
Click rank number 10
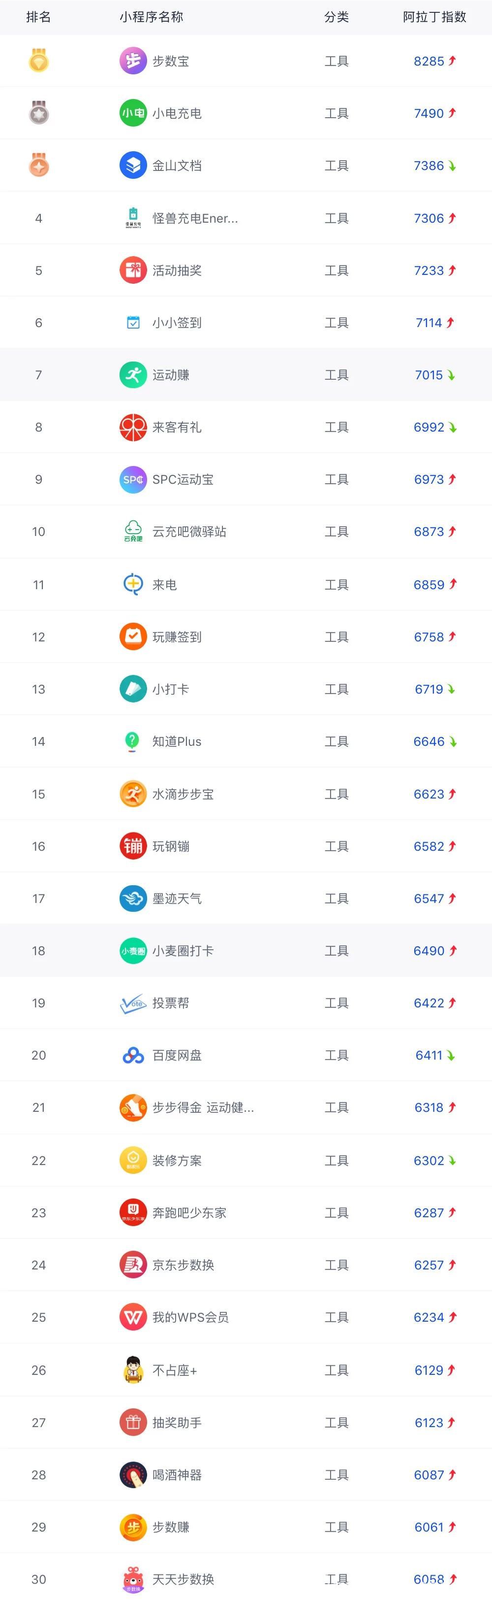click(x=38, y=532)
